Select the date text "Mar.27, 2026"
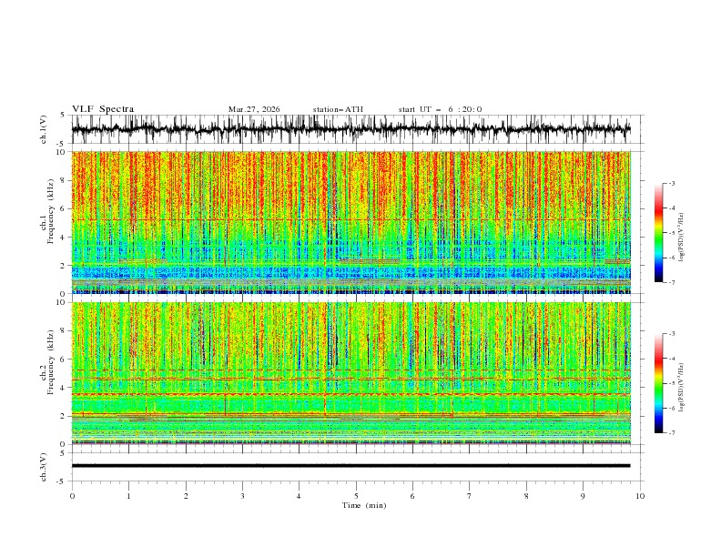This screenshot has width=721, height=557. 254,109
